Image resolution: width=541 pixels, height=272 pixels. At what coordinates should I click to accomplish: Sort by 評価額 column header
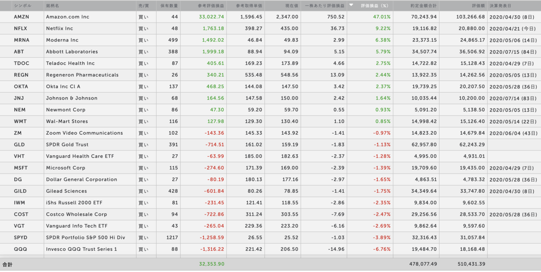478,6
